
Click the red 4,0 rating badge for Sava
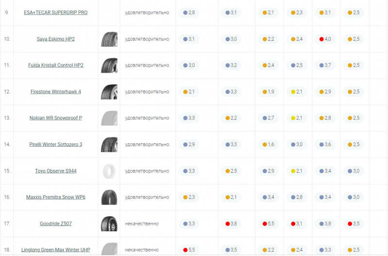point(325,39)
